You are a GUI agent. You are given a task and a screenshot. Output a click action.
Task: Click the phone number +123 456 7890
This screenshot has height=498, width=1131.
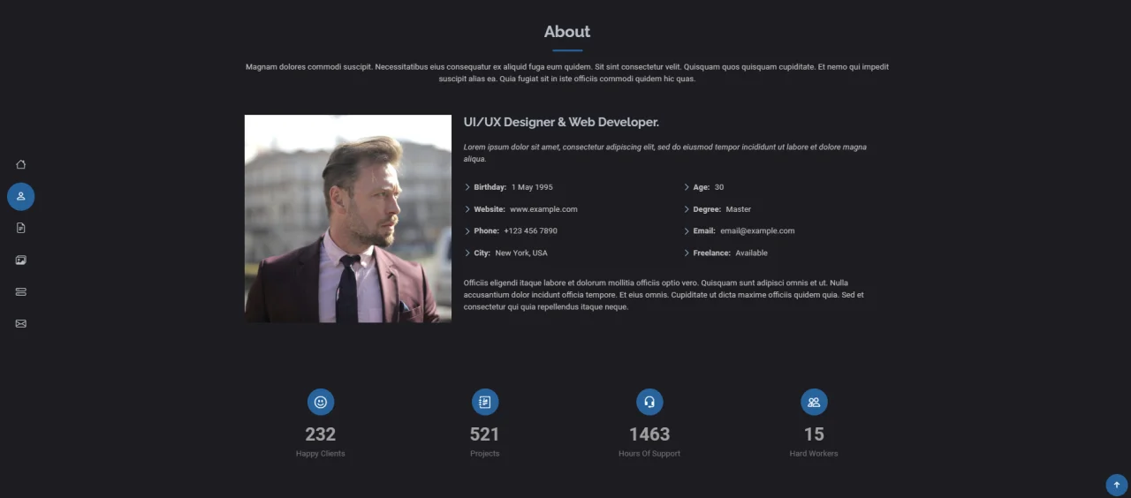pos(530,231)
